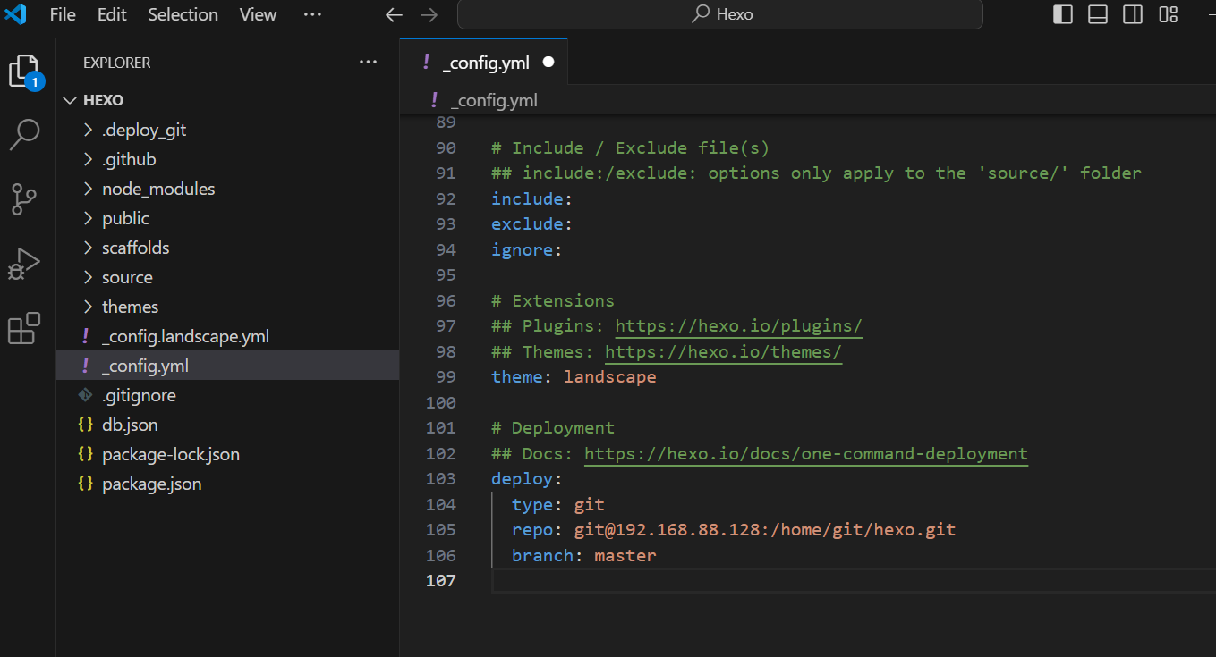Toggle the Secondary Side Bar visibility
Image resolution: width=1216 pixels, height=657 pixels.
click(1133, 14)
